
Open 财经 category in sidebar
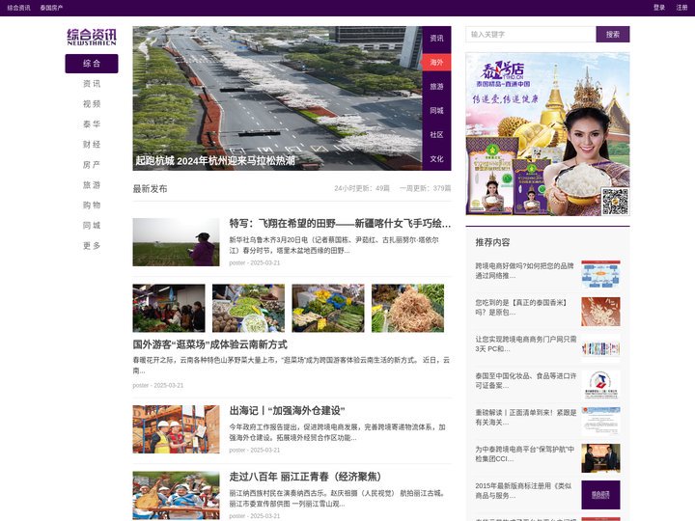click(x=92, y=145)
